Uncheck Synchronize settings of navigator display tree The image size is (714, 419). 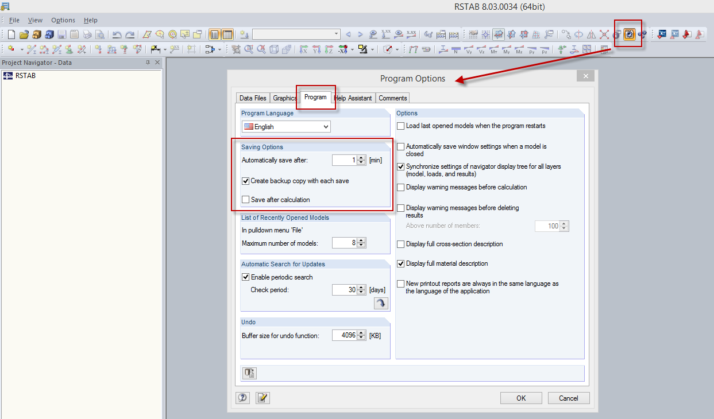click(x=401, y=166)
